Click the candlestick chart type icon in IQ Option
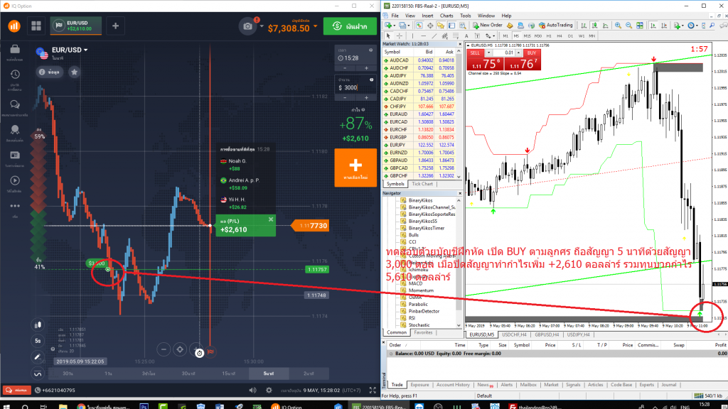728x409 pixels. [38, 325]
